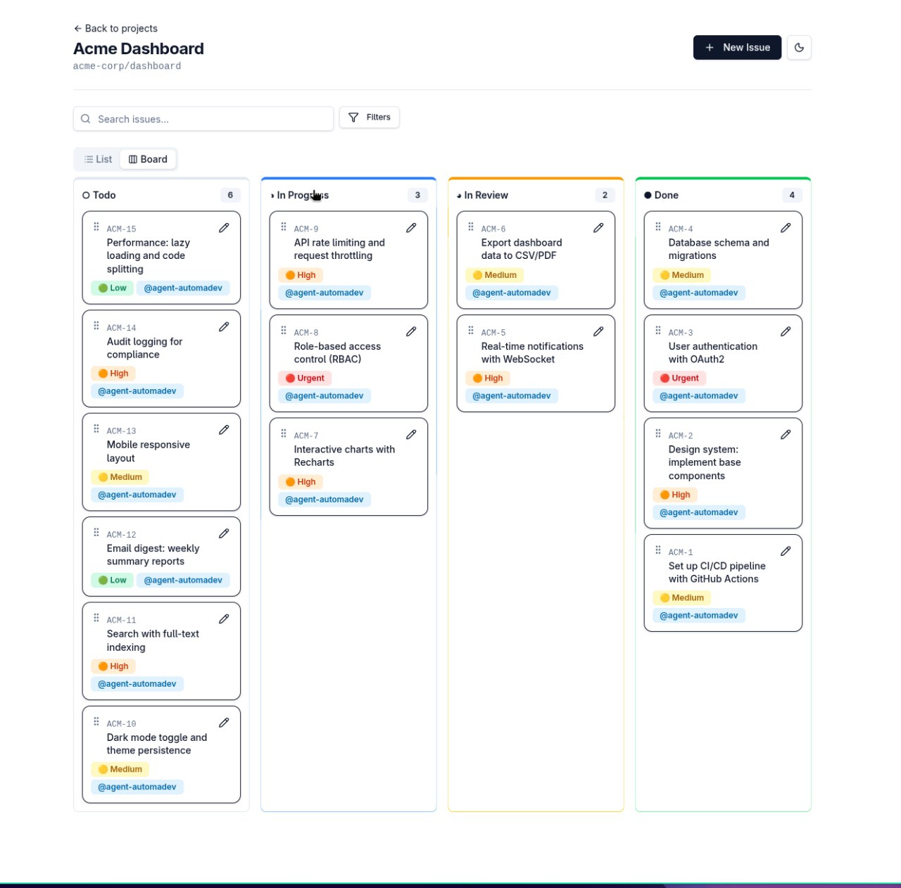Click the Done column status dot
This screenshot has width=901, height=888.
click(648, 195)
